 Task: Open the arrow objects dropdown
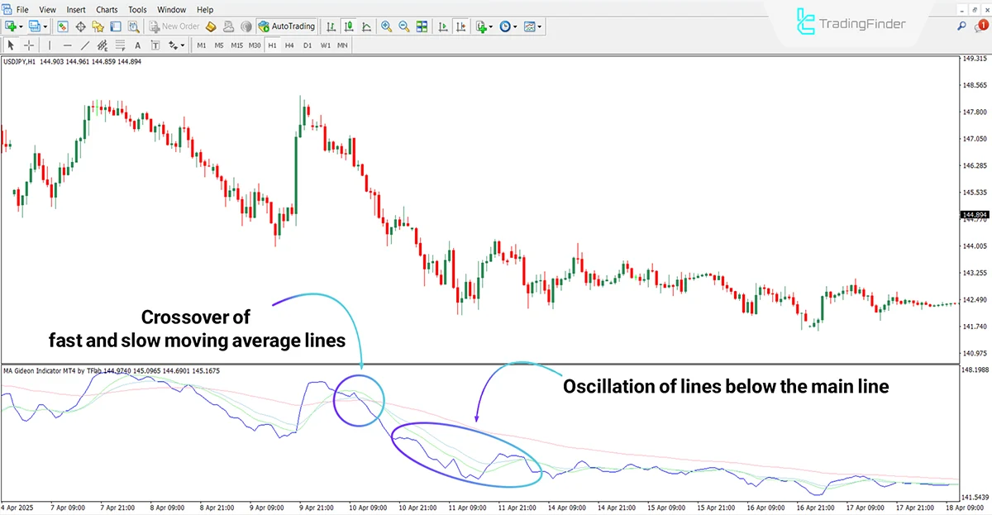183,46
